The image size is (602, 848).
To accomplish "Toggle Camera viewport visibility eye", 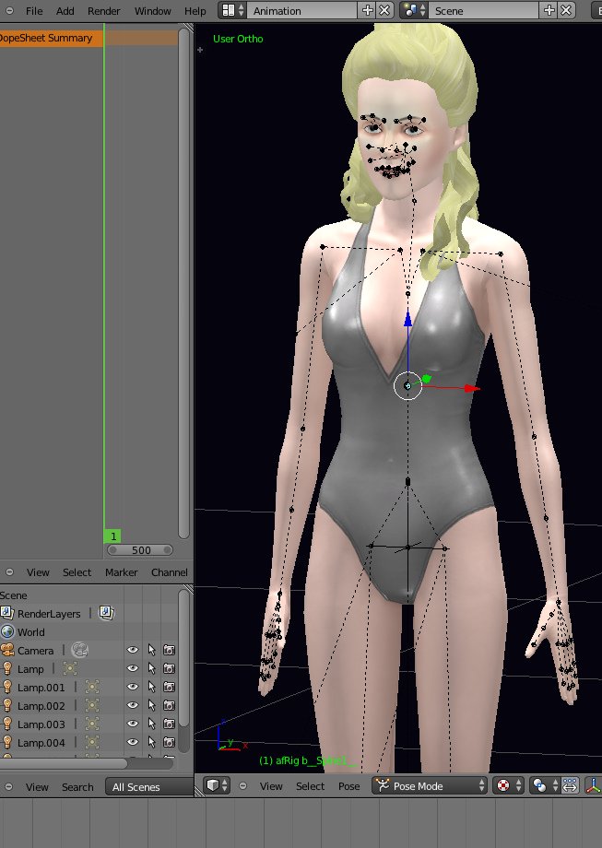I will tap(133, 650).
